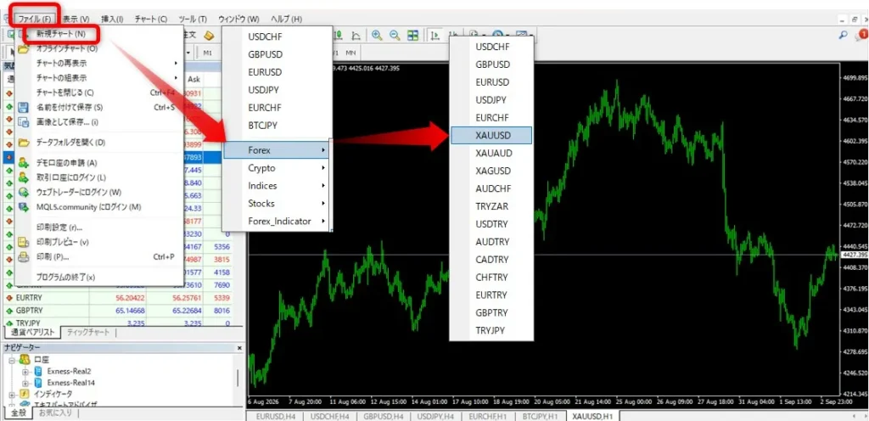Open the チャート (C) menu
The width and height of the screenshot is (869, 421).
coord(151,19)
